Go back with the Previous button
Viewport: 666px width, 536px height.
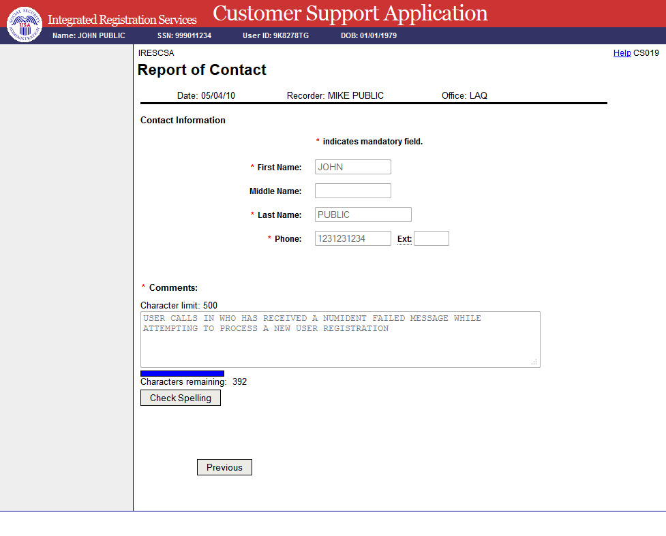tap(224, 467)
